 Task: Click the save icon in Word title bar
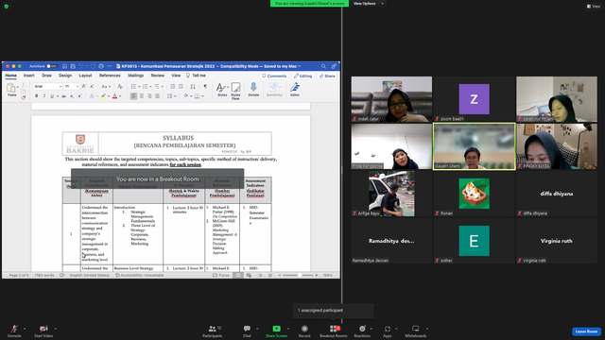[x=73, y=66]
